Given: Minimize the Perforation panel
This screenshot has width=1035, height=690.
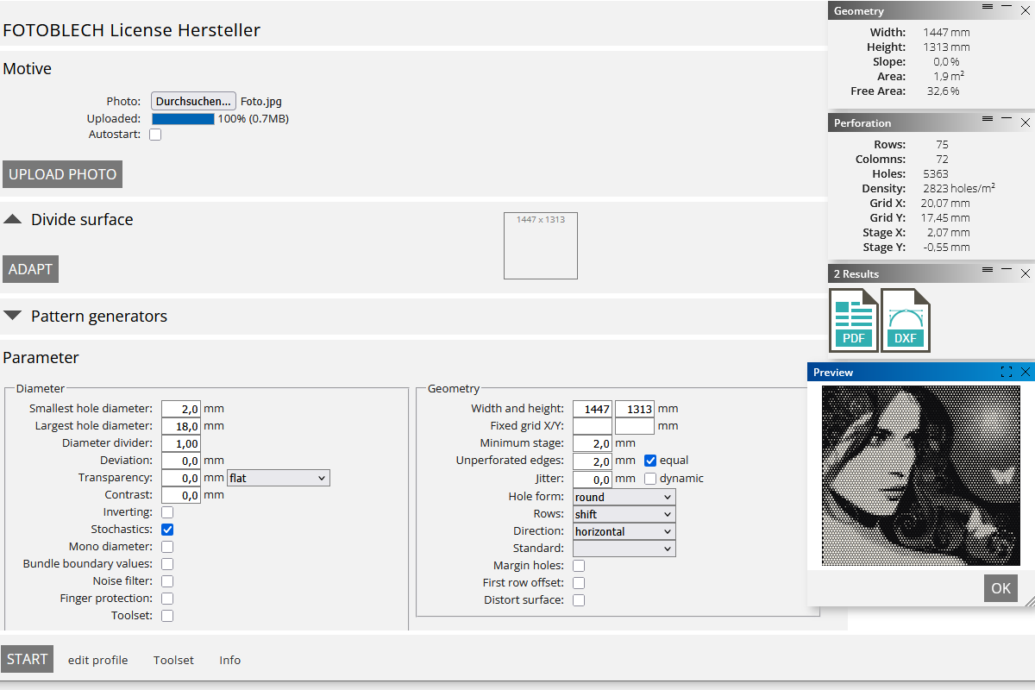Looking at the screenshot, I should [1007, 119].
